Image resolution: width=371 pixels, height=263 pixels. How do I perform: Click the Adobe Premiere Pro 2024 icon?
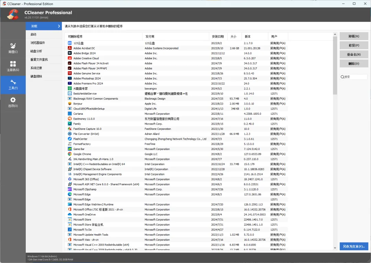click(x=69, y=84)
